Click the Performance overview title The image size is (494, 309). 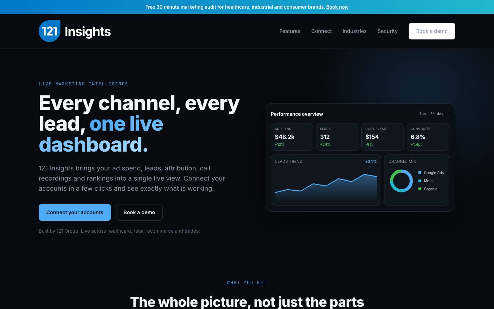[297, 114]
